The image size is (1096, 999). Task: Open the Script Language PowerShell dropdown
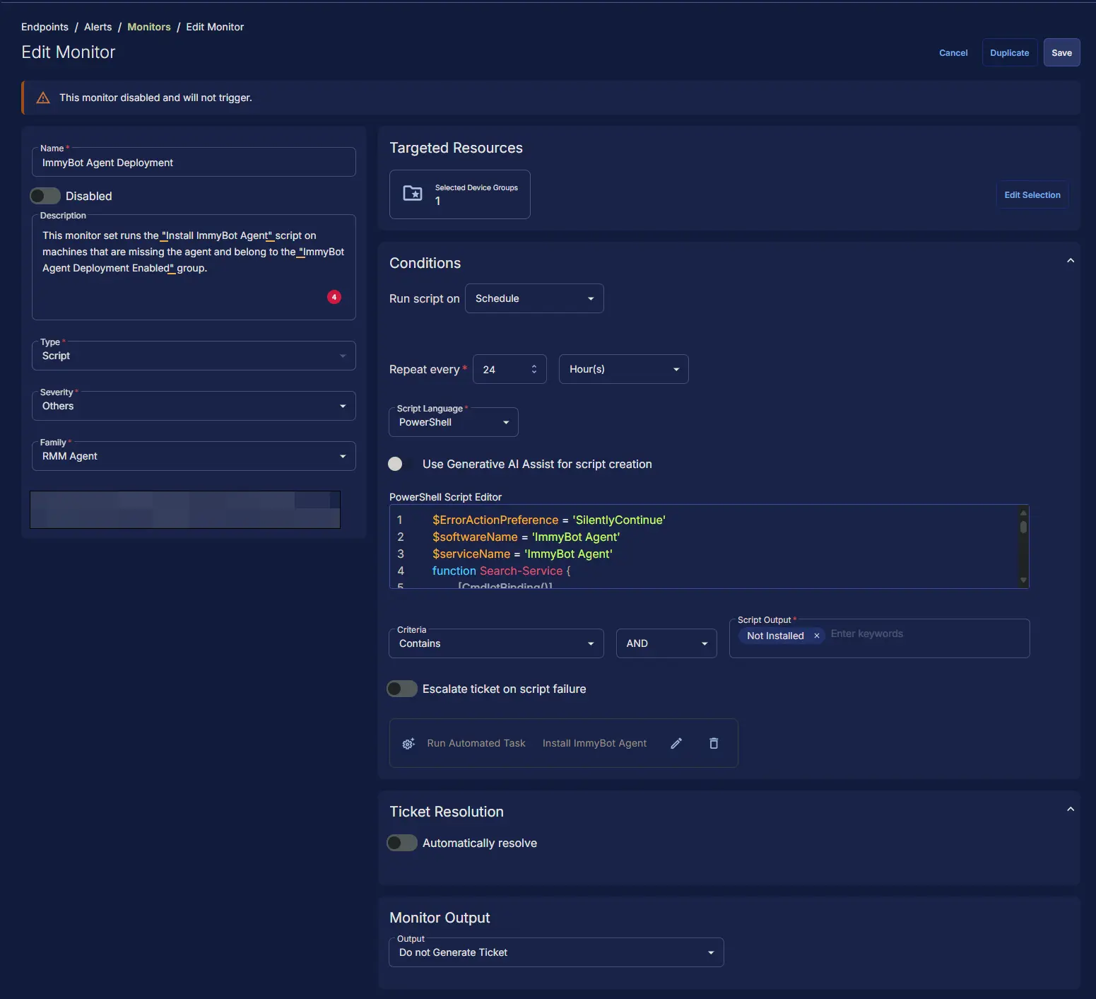tap(454, 422)
